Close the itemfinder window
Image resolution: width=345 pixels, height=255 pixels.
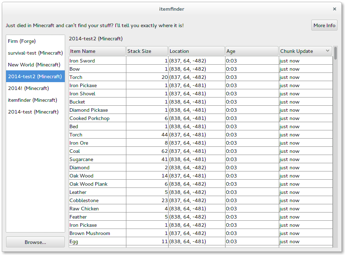tap(334, 9)
